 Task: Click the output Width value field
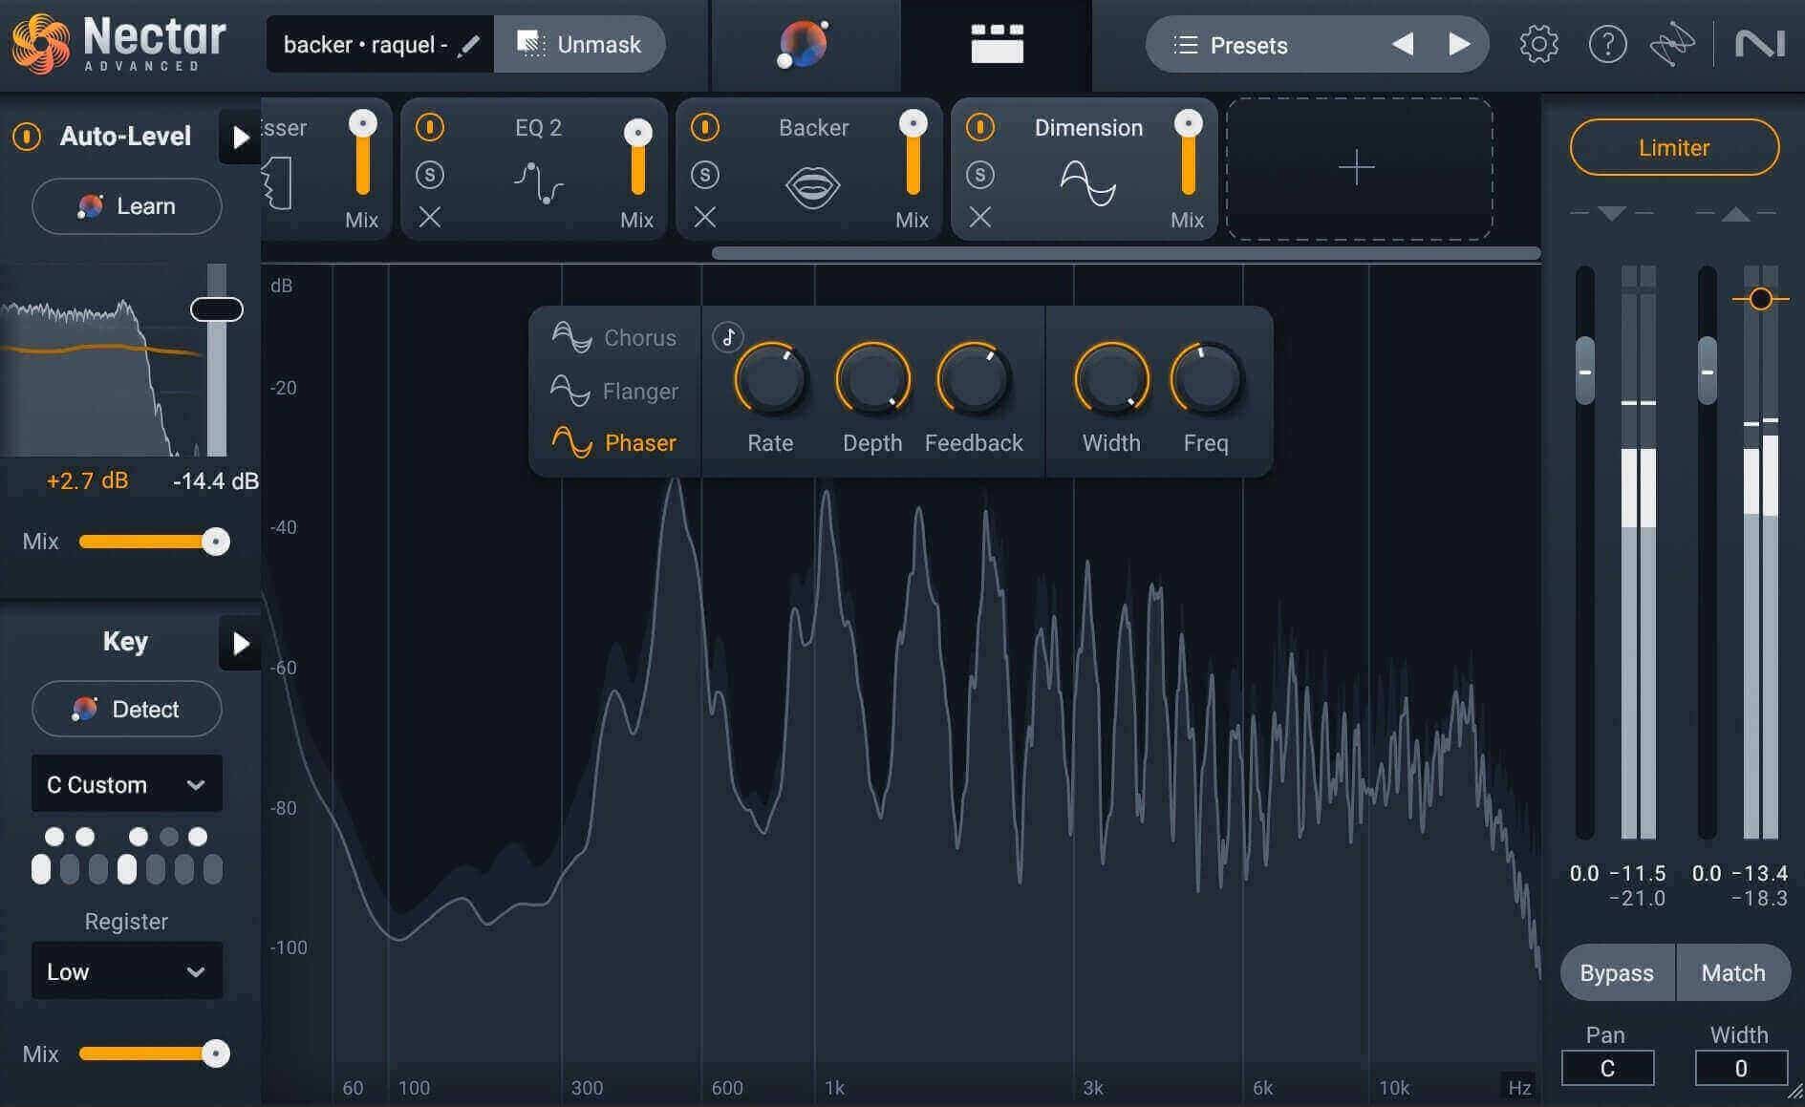[x=1741, y=1068]
